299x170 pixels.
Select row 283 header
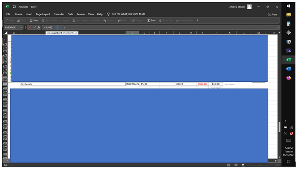click(x=5, y=88)
